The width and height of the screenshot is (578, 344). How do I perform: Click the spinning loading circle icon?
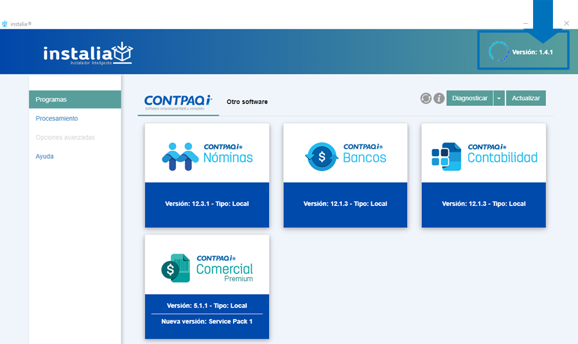[x=499, y=51]
